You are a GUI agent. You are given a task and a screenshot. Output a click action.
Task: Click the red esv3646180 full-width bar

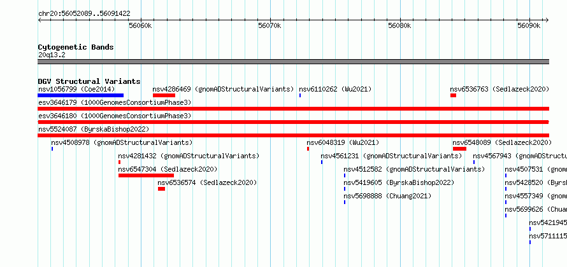293,122
